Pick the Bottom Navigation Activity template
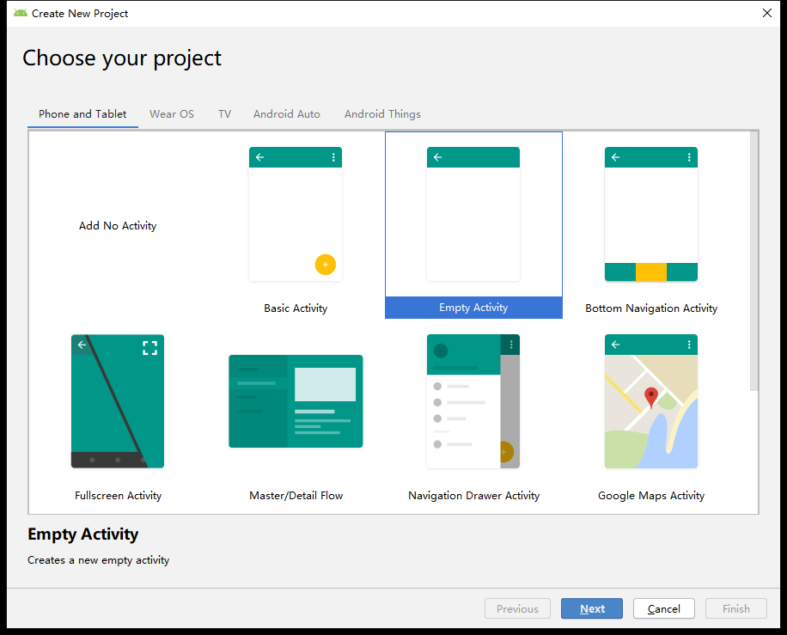Screen dimensions: 787x635 pyautogui.click(x=651, y=215)
